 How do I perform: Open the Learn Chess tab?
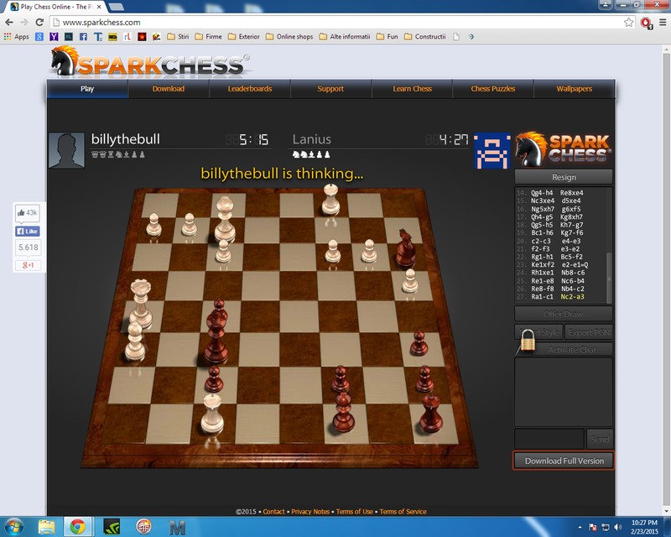click(x=412, y=89)
